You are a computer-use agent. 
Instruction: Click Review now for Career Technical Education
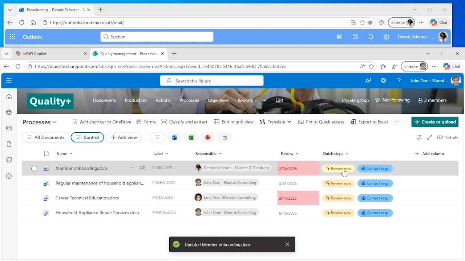[x=338, y=198]
